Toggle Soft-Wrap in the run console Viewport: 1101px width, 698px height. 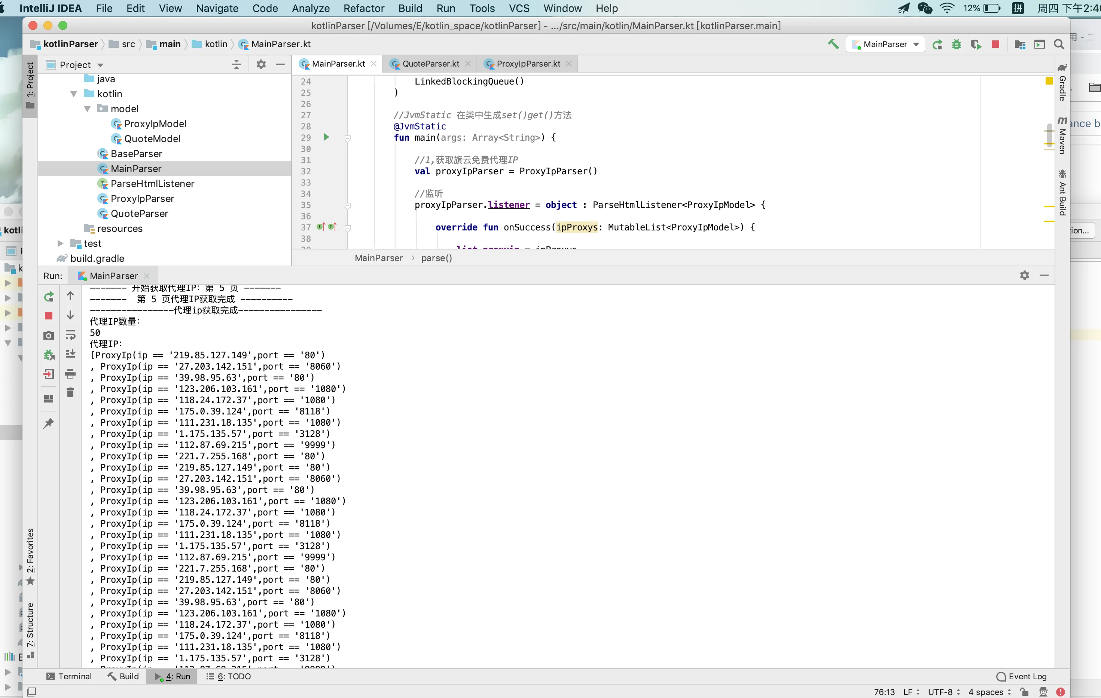(x=70, y=335)
